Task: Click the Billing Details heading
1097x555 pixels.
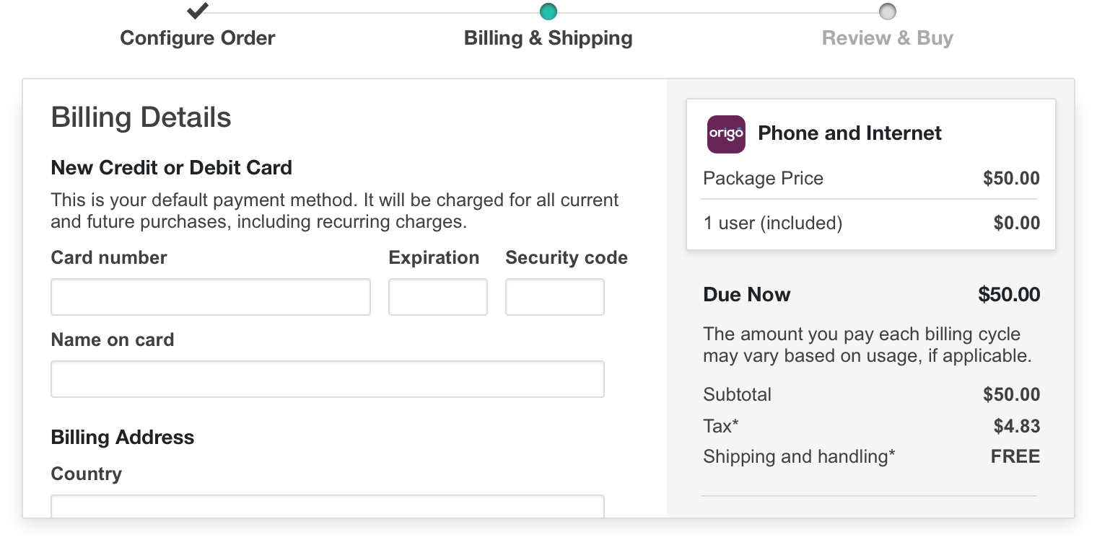Action: [x=141, y=117]
